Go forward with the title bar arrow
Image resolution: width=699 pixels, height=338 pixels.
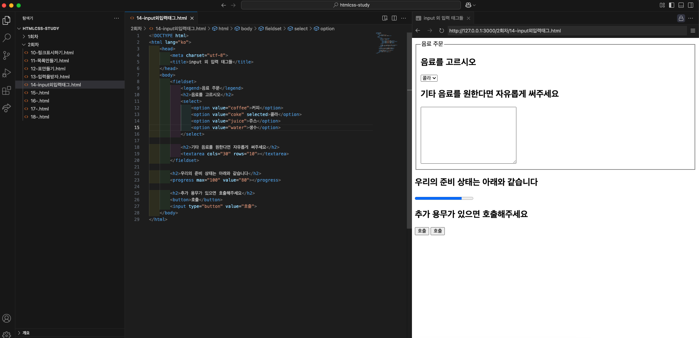point(233,5)
